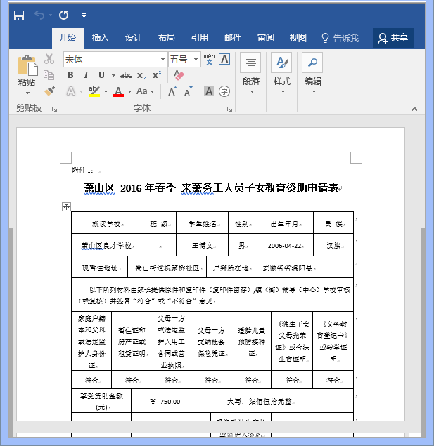Click the Clear Formatting eraser icon

coord(179,75)
